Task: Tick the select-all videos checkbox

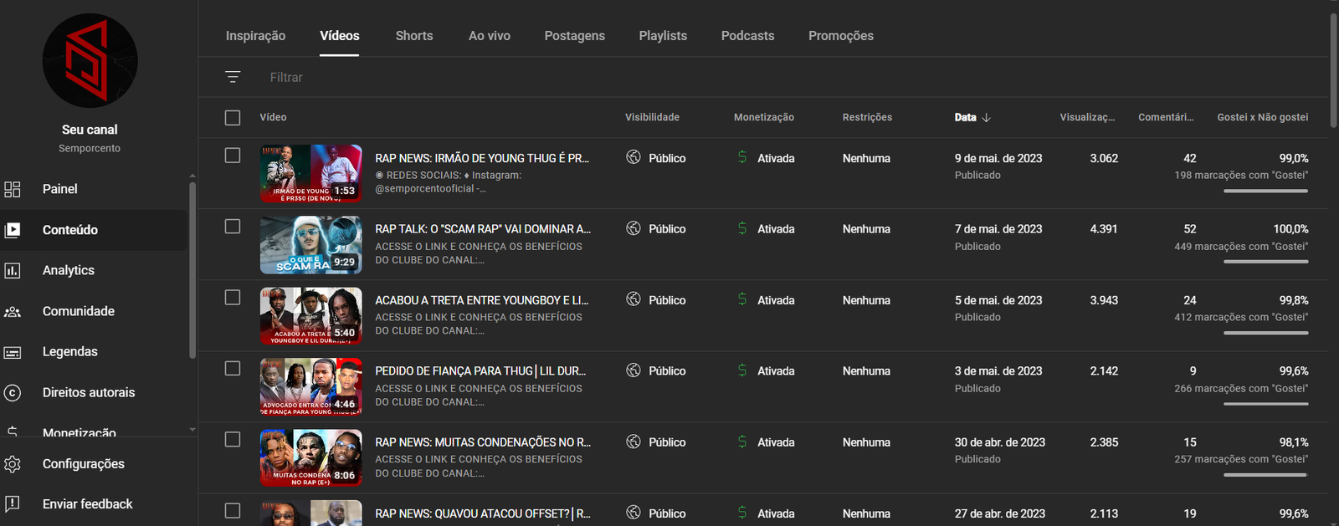Action: 233,118
